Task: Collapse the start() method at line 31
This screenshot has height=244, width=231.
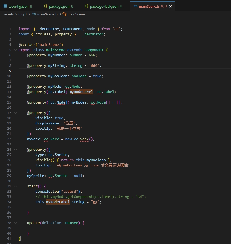Action: [x=15, y=186]
